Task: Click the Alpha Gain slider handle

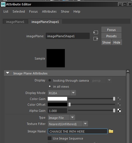Action: [114, 110]
